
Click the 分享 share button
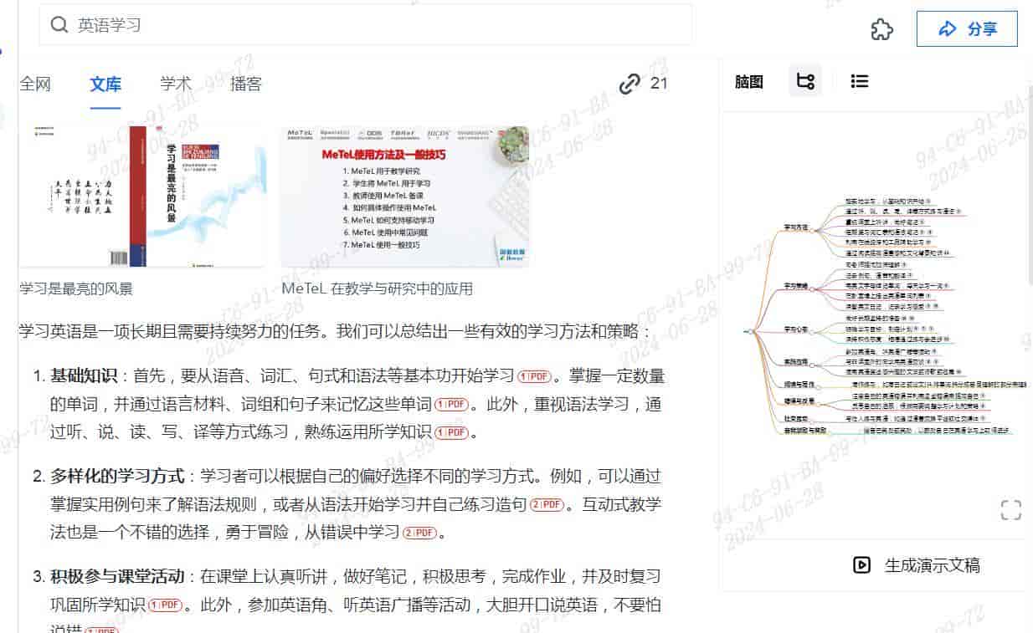(967, 29)
